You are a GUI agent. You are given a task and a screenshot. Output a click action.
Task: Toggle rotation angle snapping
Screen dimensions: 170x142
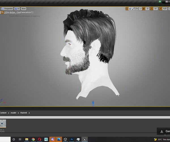152,9
